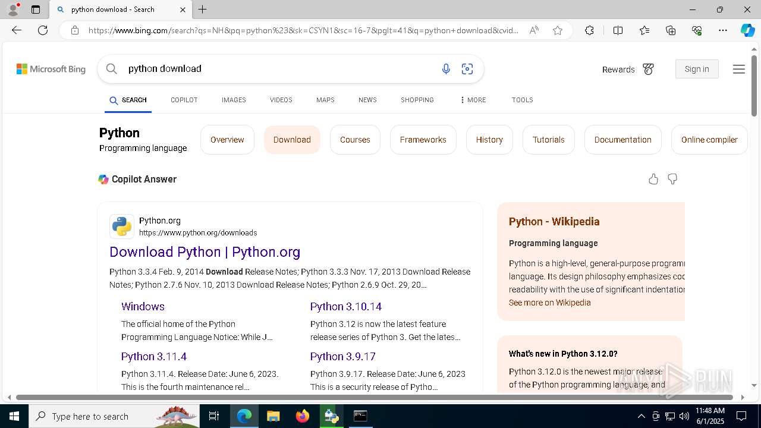761x428 pixels.
Task: Give thumbs up to Copilot Answer
Action: [x=653, y=179]
